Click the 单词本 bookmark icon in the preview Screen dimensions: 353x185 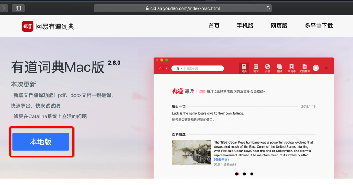(292, 68)
